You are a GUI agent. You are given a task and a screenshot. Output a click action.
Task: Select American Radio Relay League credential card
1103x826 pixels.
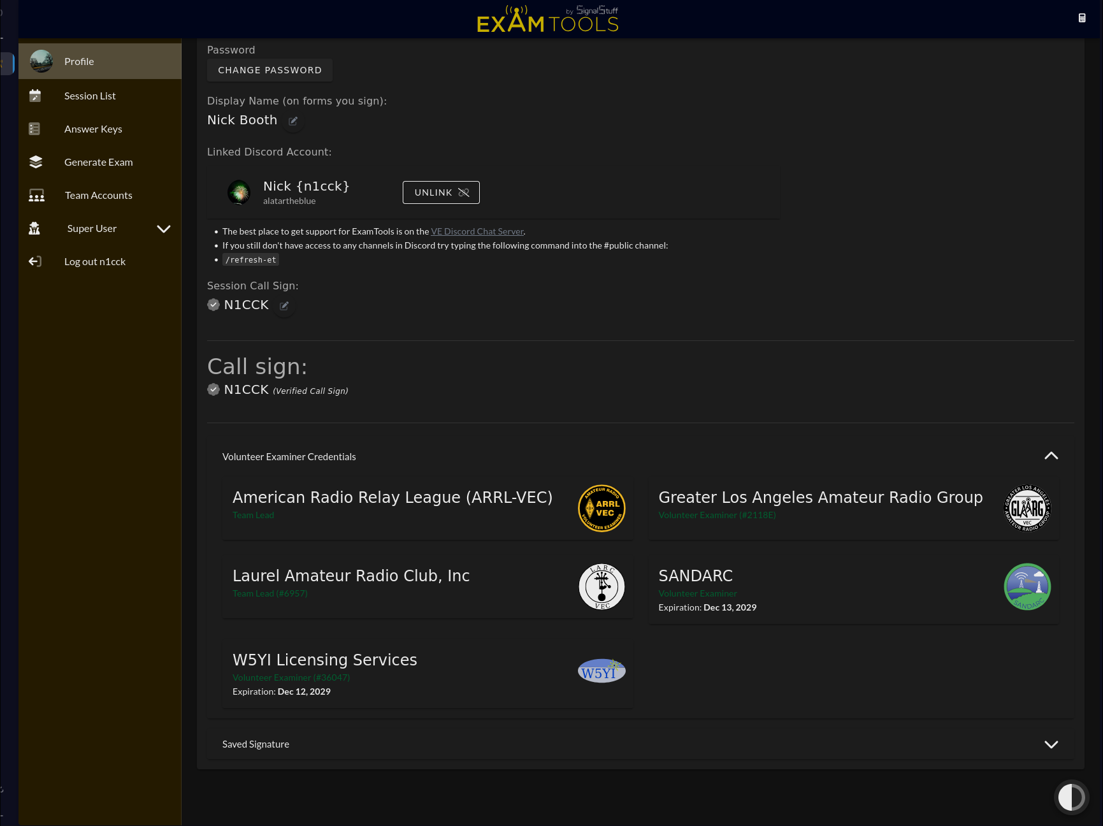coord(428,508)
